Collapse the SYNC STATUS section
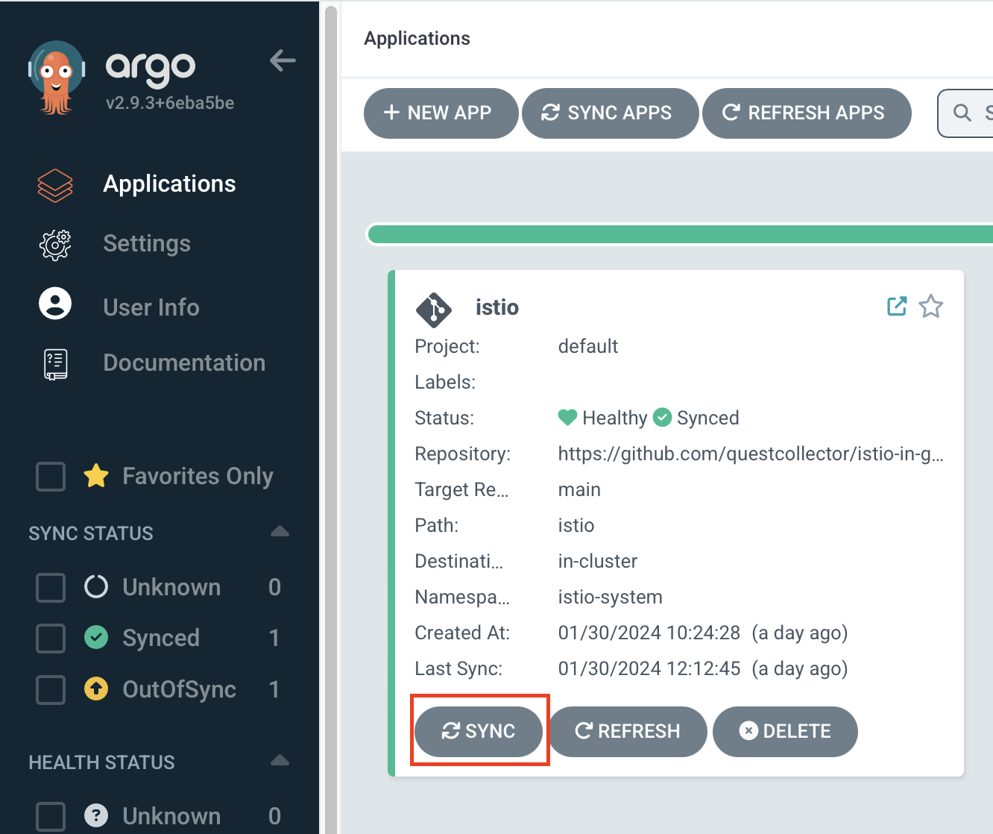The width and height of the screenshot is (993, 834). coord(280,532)
